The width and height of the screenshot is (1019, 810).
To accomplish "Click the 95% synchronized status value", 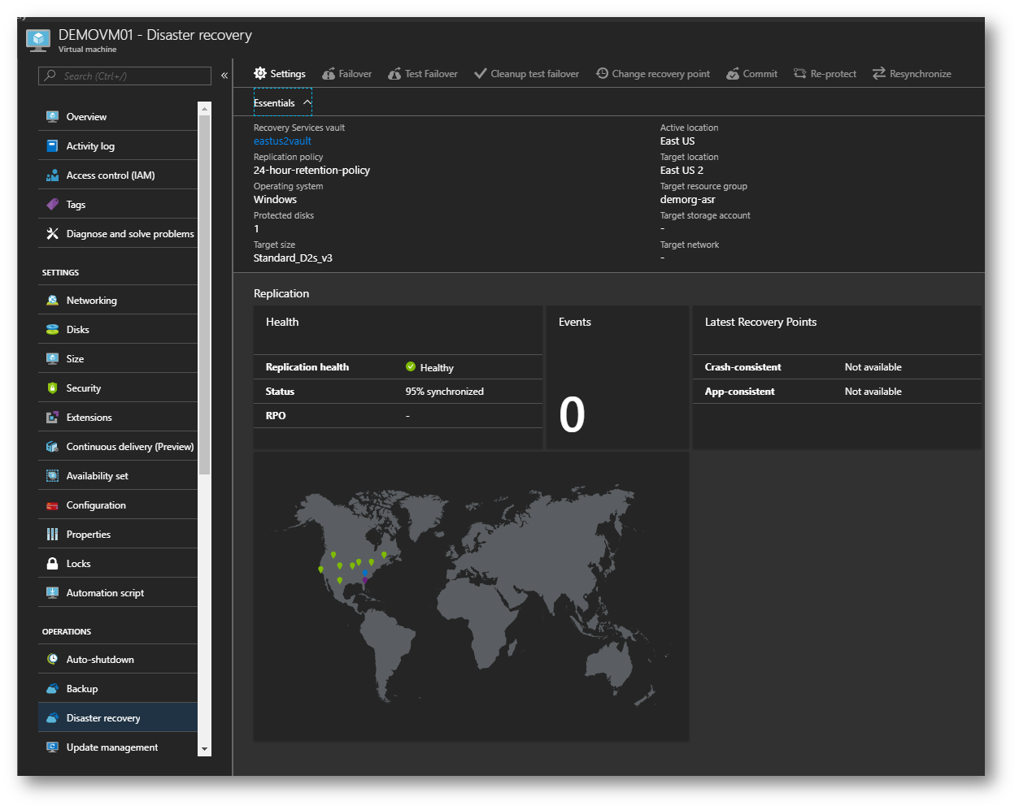I will pos(444,391).
